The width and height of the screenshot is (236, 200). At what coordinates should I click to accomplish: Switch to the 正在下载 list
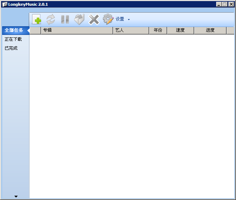point(13,39)
